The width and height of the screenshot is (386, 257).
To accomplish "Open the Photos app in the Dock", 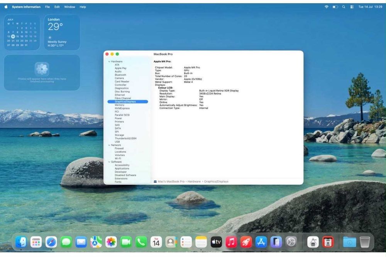I will [111, 242].
